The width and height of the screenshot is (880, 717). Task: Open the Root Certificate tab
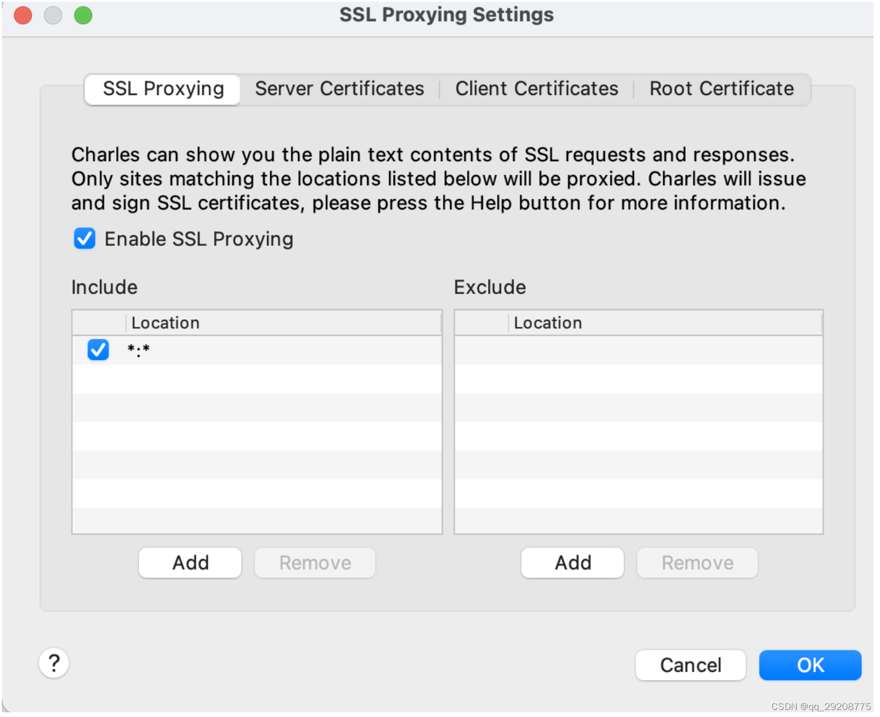(722, 89)
